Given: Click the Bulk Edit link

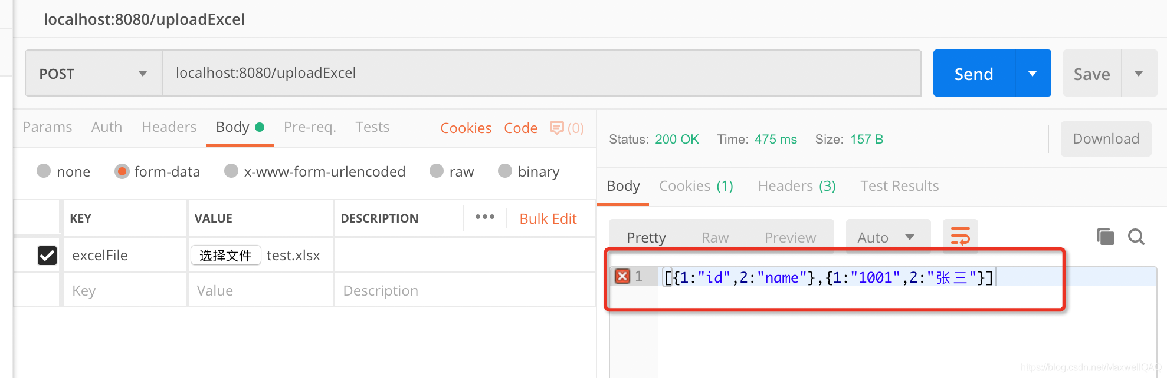Looking at the screenshot, I should (548, 218).
